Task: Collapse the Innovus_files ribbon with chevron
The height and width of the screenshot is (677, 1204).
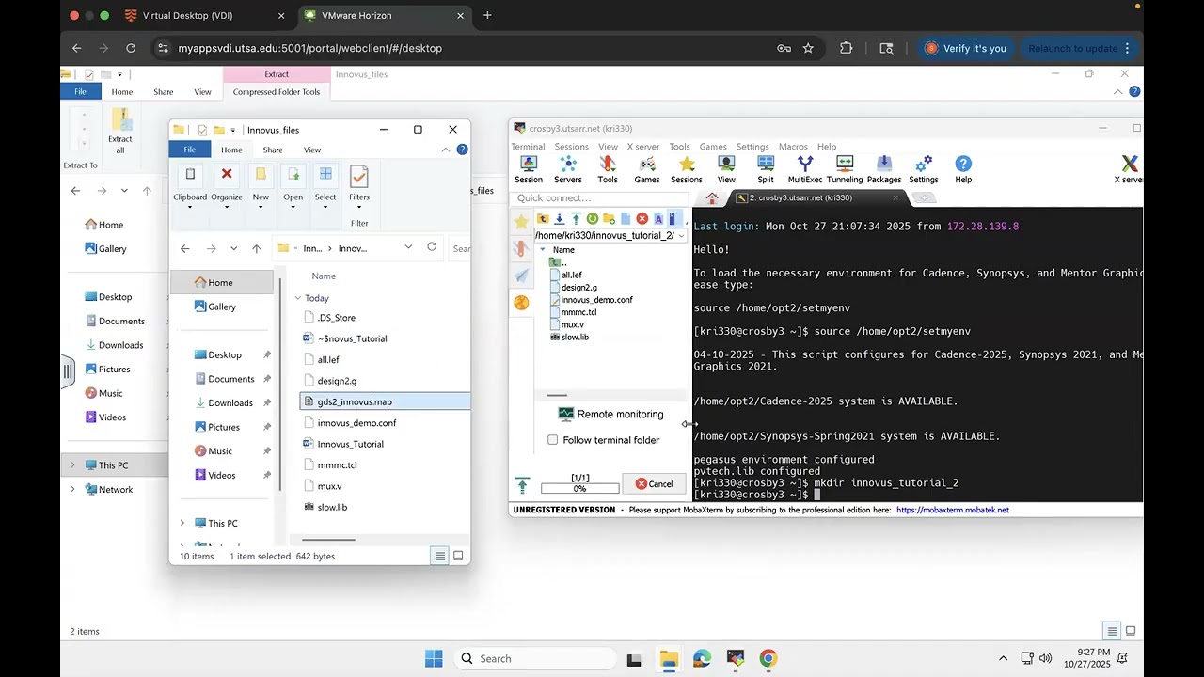Action: point(446,150)
